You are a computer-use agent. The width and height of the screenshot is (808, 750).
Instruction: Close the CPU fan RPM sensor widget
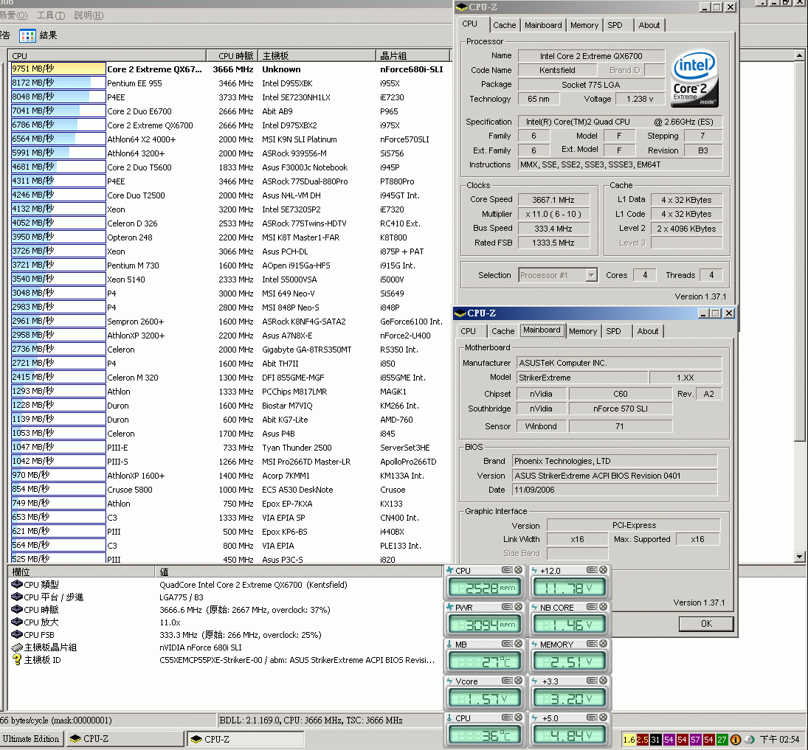coord(519,570)
